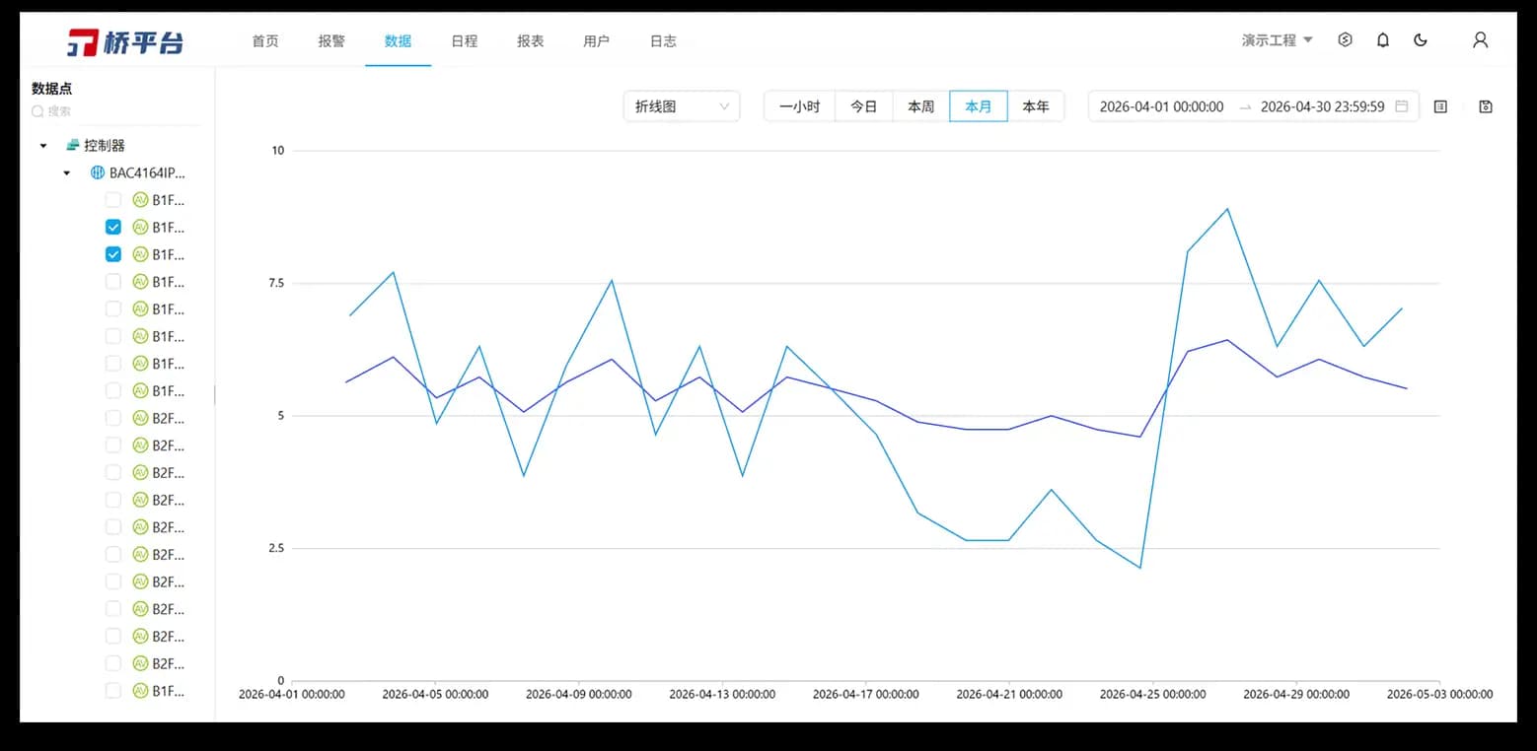Select the 今日 time range
This screenshot has width=1537, height=751.
pos(864,106)
